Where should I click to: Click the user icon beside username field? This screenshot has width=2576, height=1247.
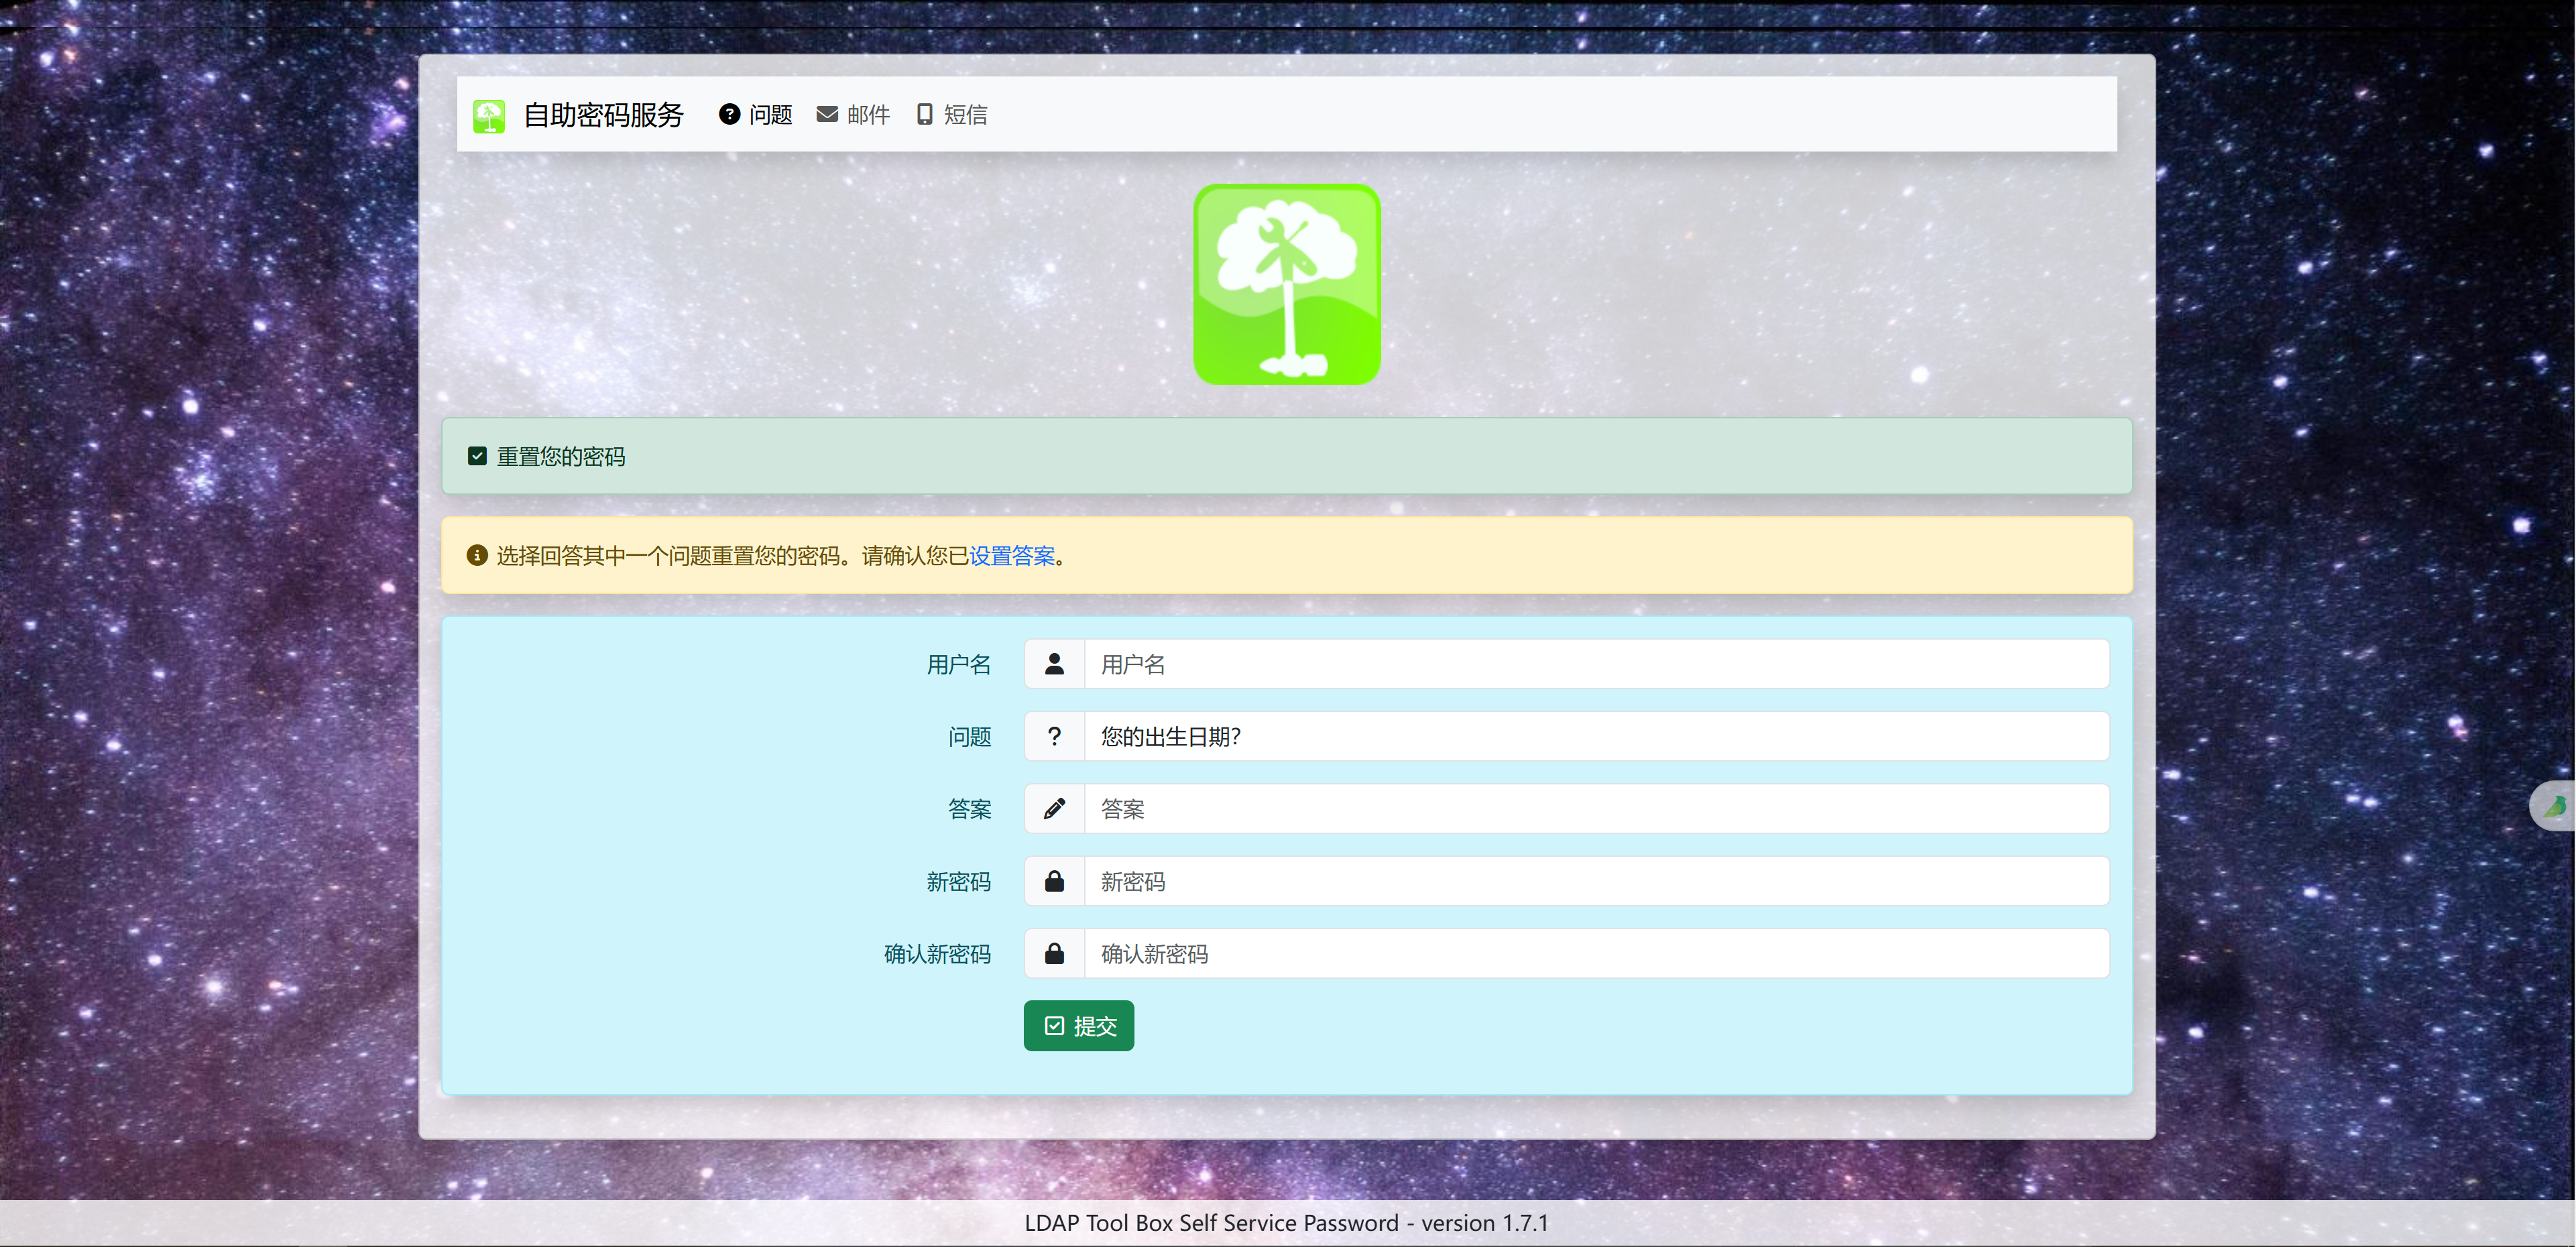pyautogui.click(x=1054, y=664)
